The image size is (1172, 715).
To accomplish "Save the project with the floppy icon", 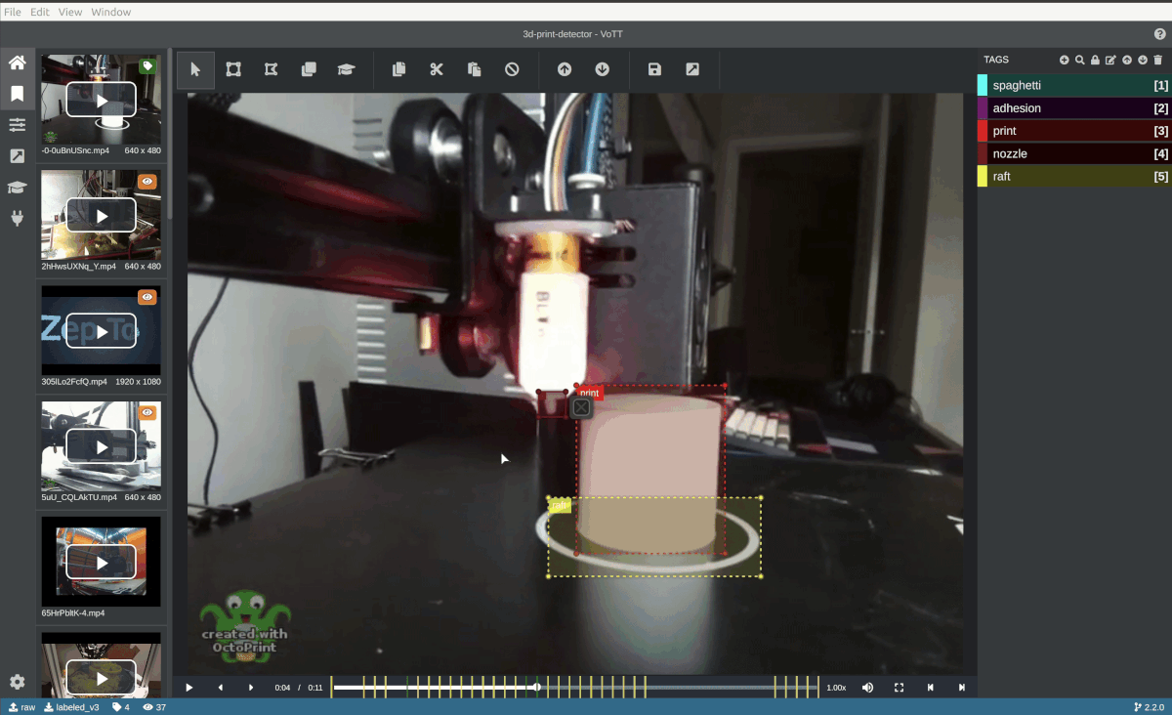I will click(x=654, y=69).
